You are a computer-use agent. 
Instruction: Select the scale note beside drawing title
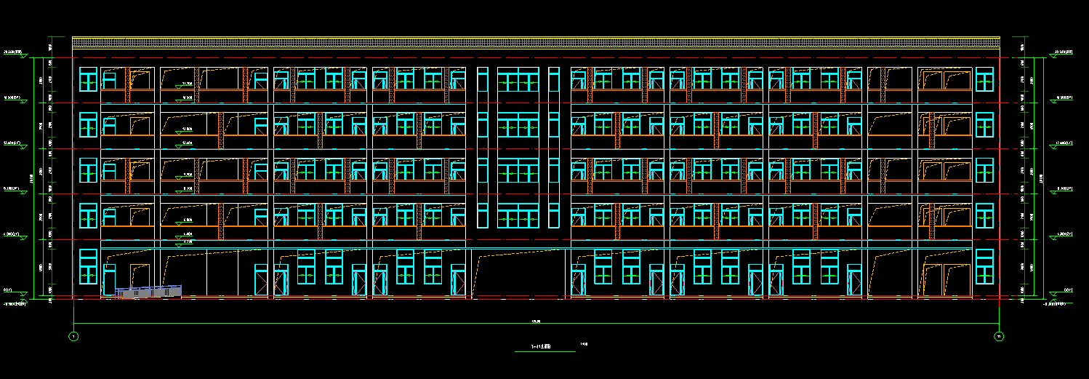[x=583, y=344]
